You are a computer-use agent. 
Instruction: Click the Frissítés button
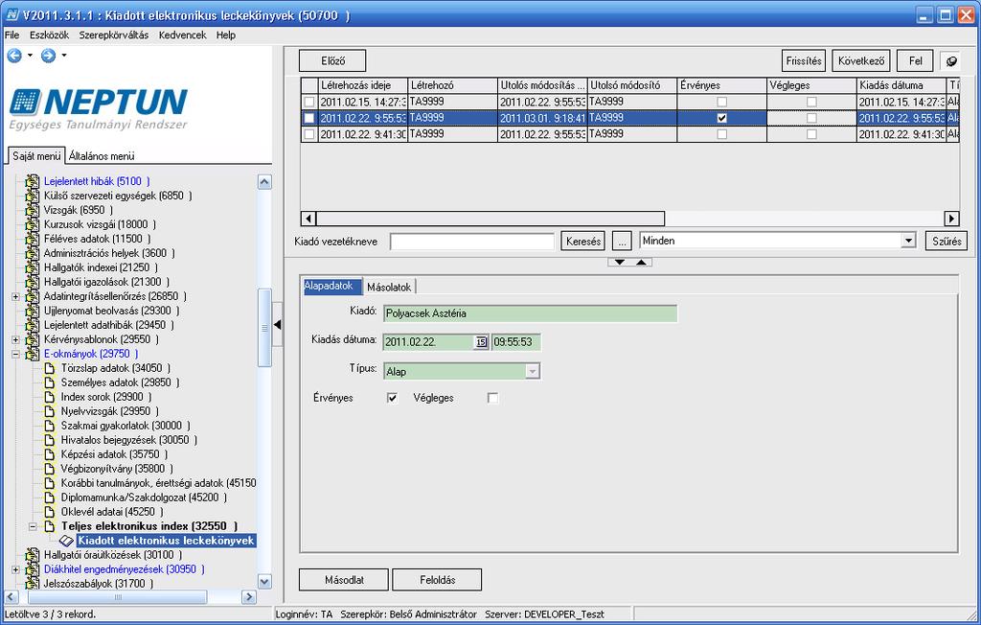[804, 60]
